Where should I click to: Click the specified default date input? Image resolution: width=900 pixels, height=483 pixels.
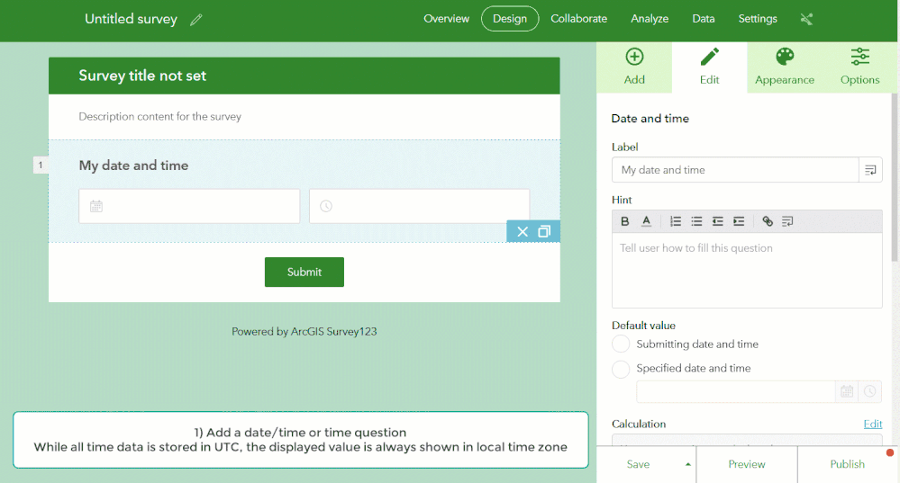tap(735, 392)
